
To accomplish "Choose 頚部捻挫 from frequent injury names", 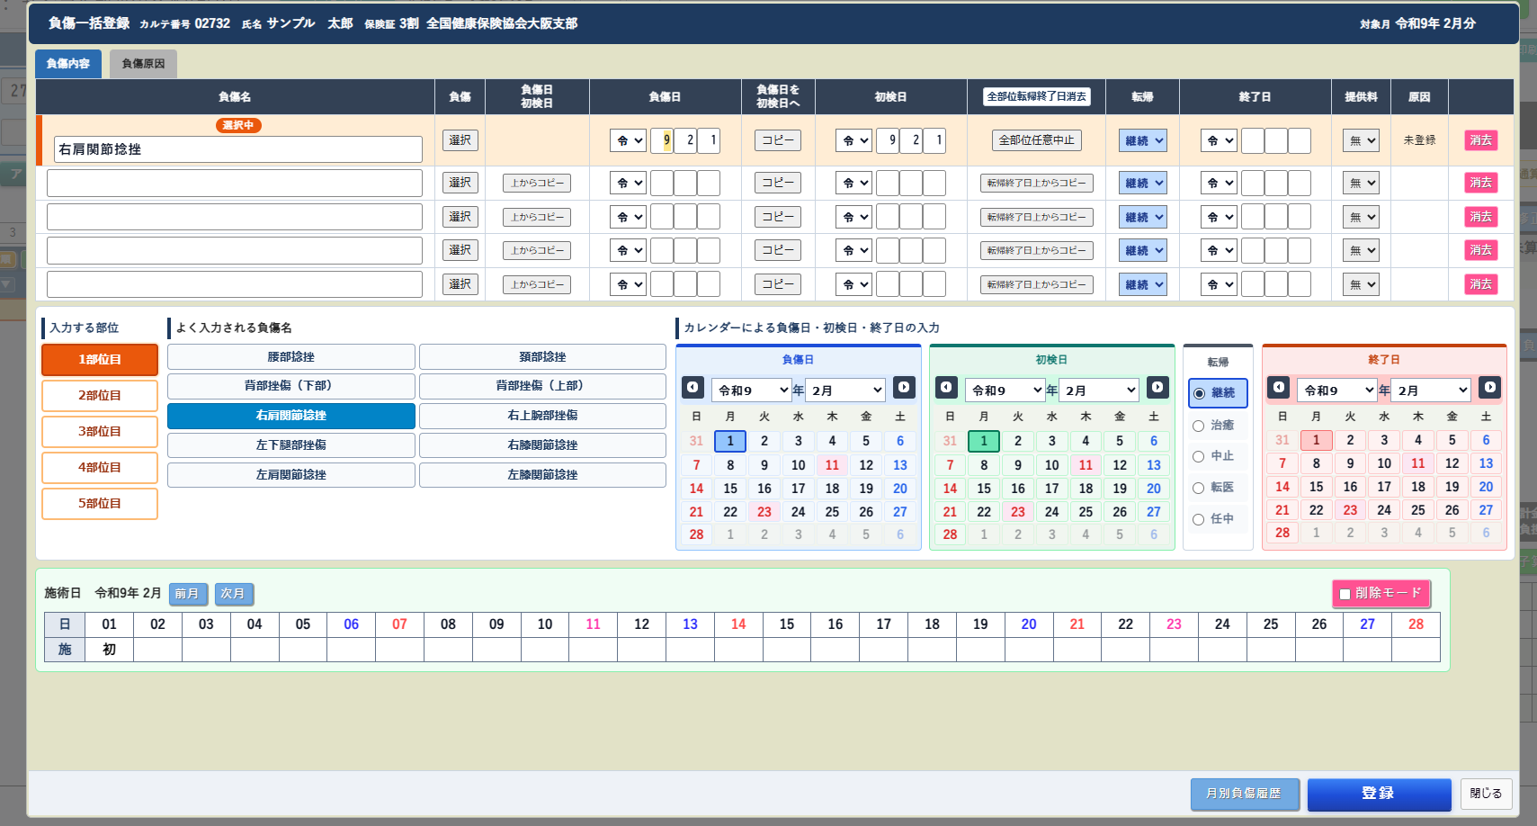I will pyautogui.click(x=542, y=357).
